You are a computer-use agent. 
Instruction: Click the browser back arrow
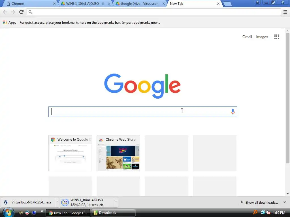[x=5, y=12]
